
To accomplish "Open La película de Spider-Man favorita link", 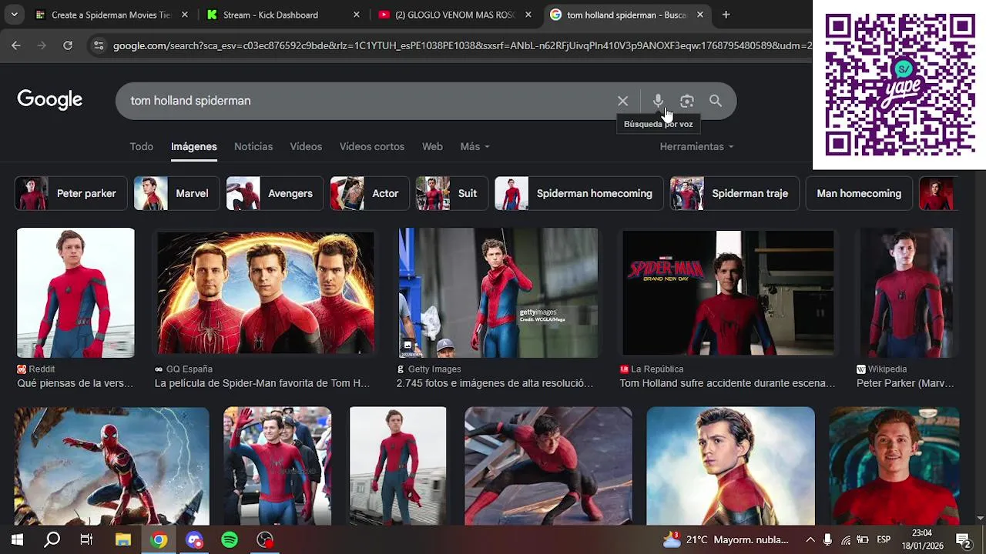I will tap(262, 383).
